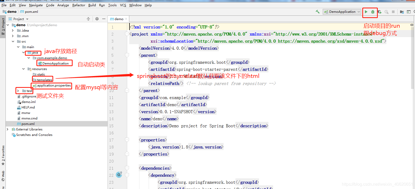This screenshot has width=415, height=189.
Task: Collapse the resources folder
Action: click(24, 69)
